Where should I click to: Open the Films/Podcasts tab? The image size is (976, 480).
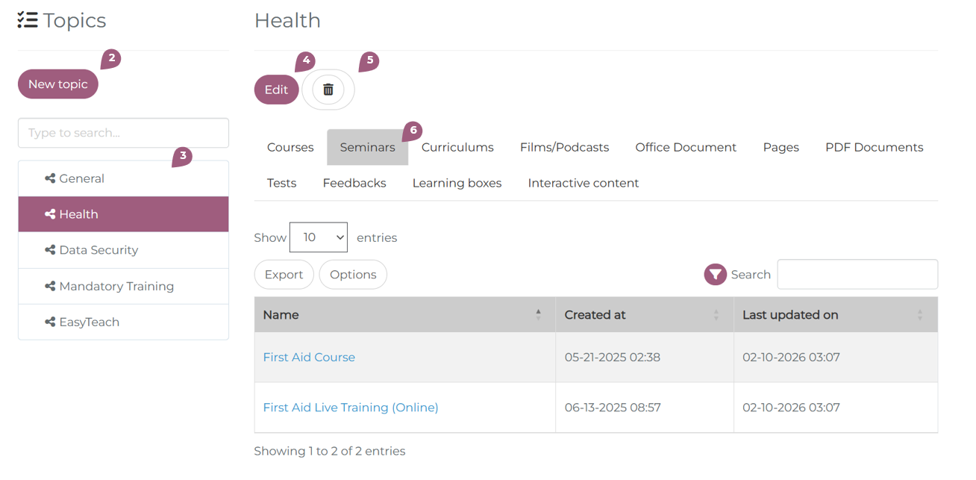click(x=564, y=147)
